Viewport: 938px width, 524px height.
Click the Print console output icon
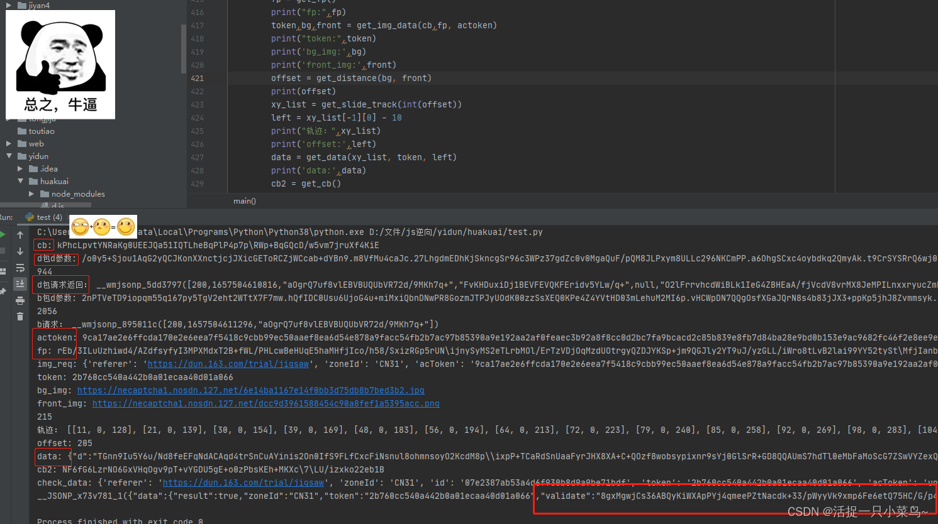pyautogui.click(x=20, y=300)
